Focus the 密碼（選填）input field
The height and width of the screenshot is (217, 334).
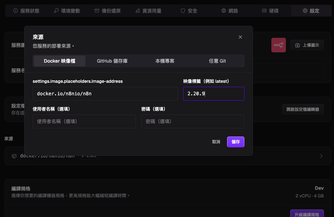(193, 121)
